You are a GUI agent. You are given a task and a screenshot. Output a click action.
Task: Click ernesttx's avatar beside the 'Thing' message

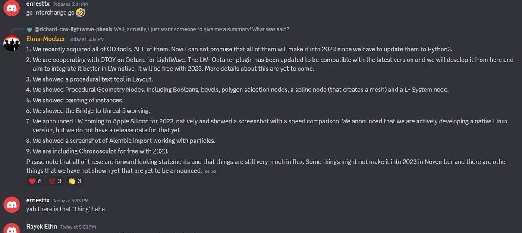[11, 205]
